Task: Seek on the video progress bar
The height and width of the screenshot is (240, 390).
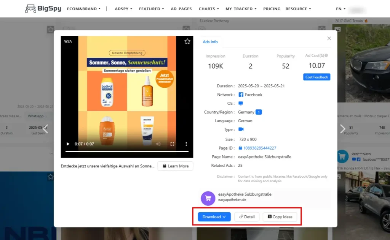Action: (x=127, y=151)
